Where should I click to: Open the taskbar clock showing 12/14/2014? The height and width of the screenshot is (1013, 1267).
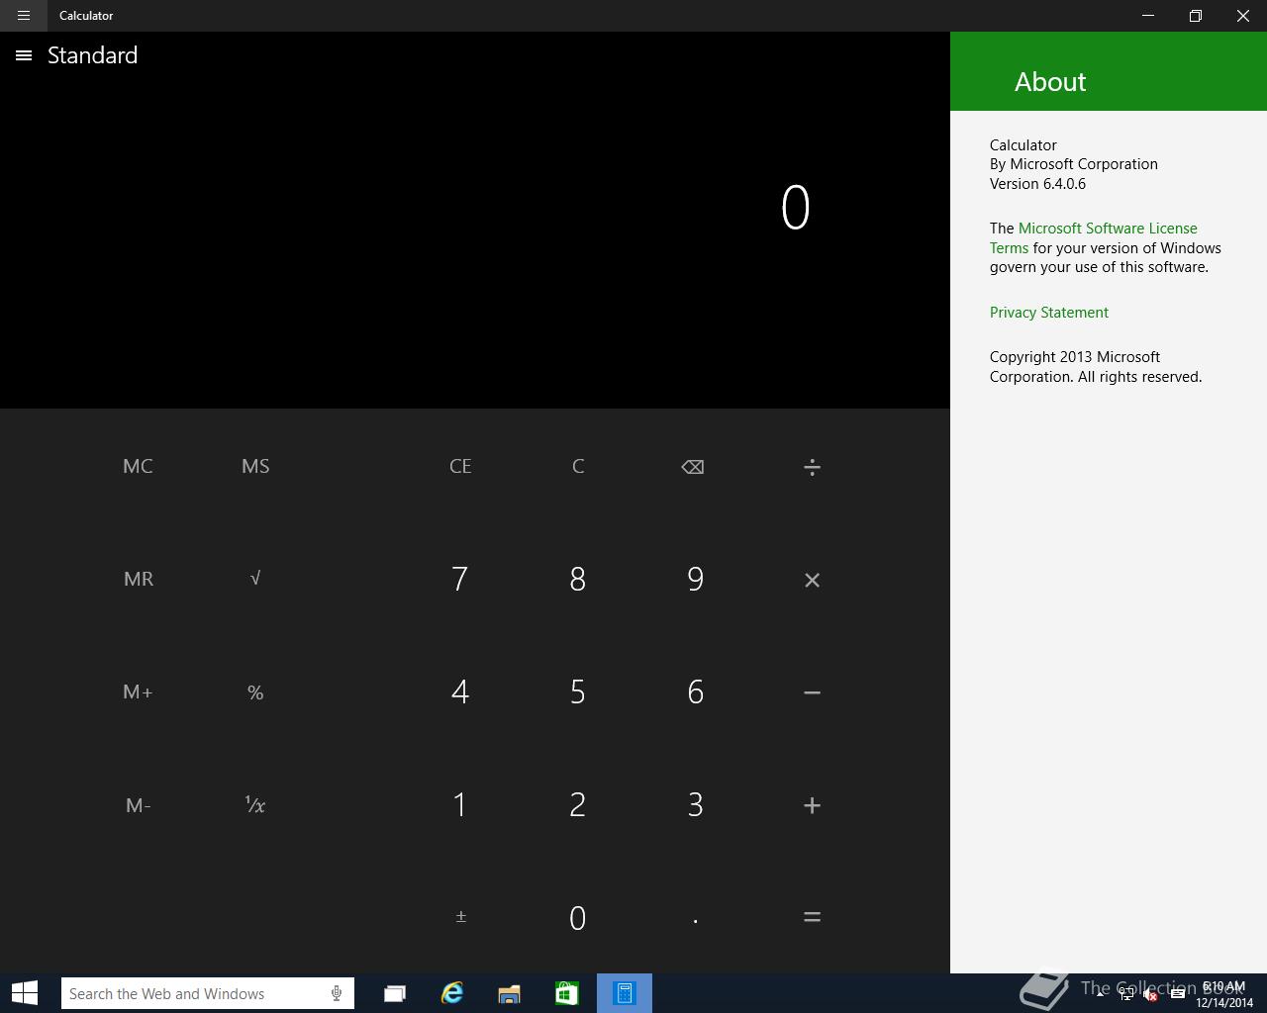[x=1224, y=994]
